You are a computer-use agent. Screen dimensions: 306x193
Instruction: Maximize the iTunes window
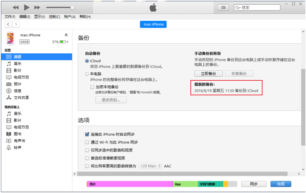(x=293, y=4)
